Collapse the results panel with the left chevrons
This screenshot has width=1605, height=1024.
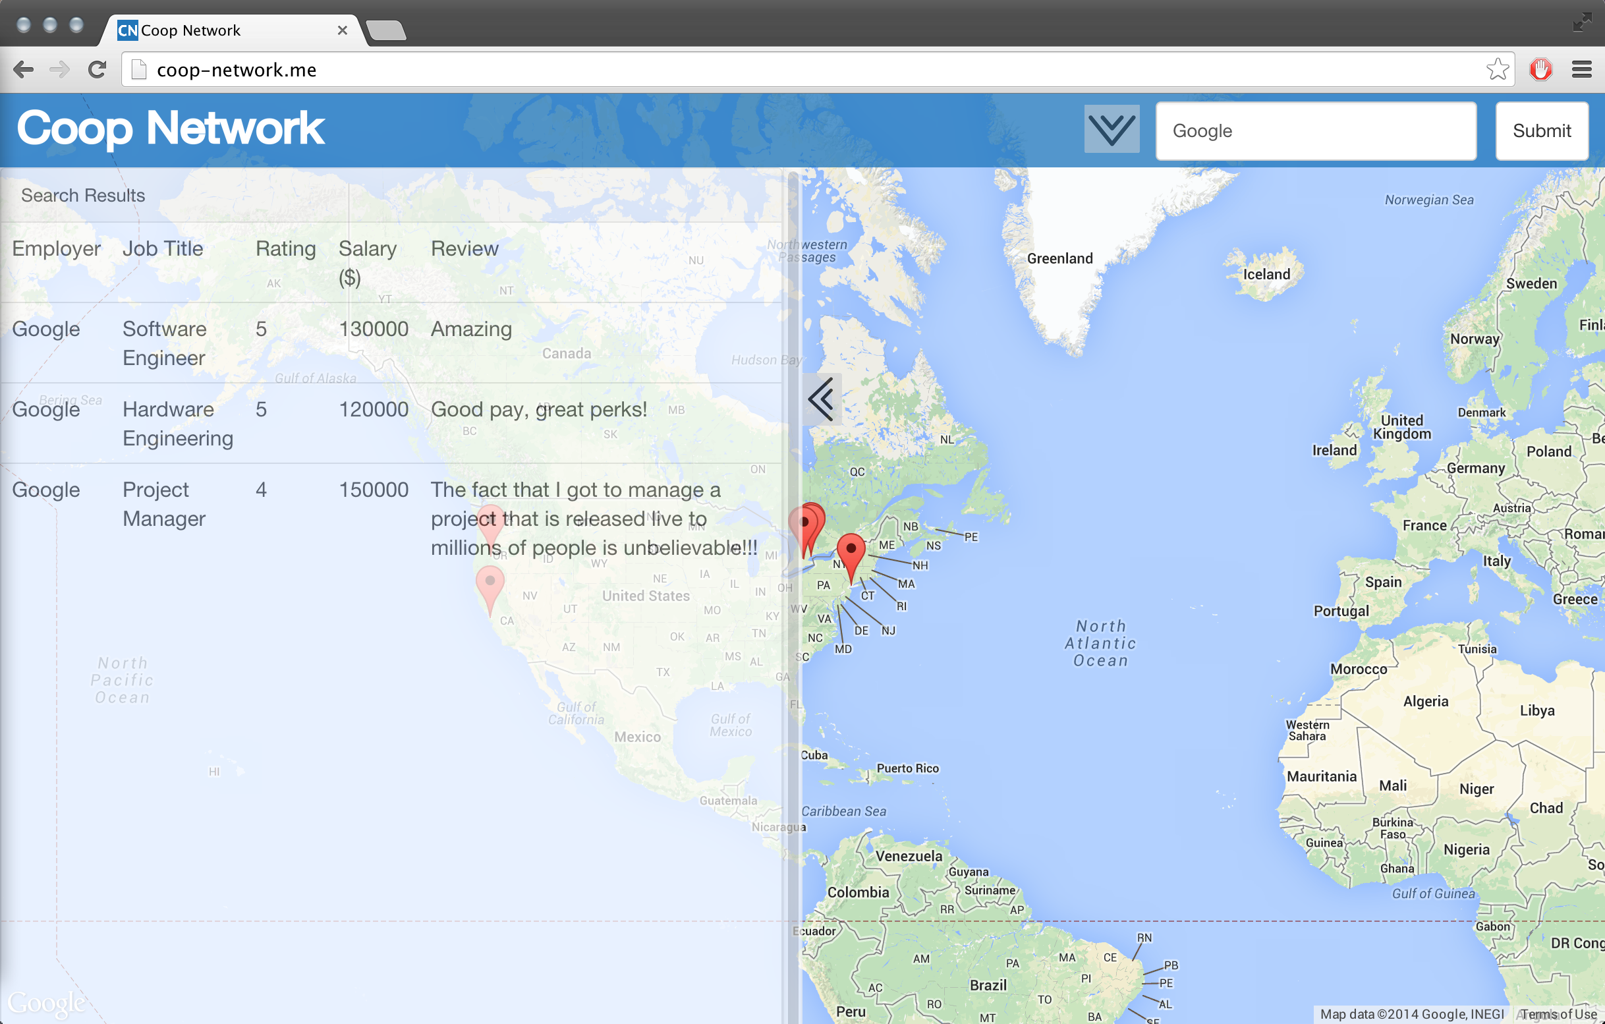[821, 399]
